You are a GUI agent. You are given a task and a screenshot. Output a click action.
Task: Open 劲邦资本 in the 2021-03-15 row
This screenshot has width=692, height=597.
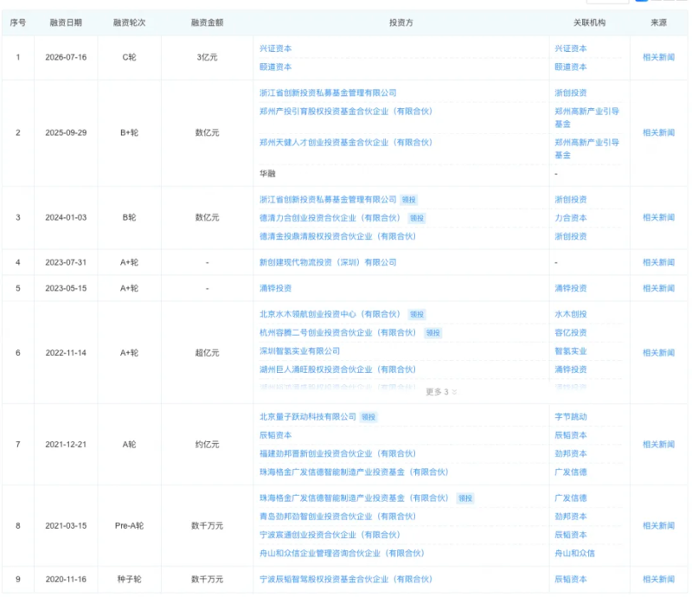571,517
